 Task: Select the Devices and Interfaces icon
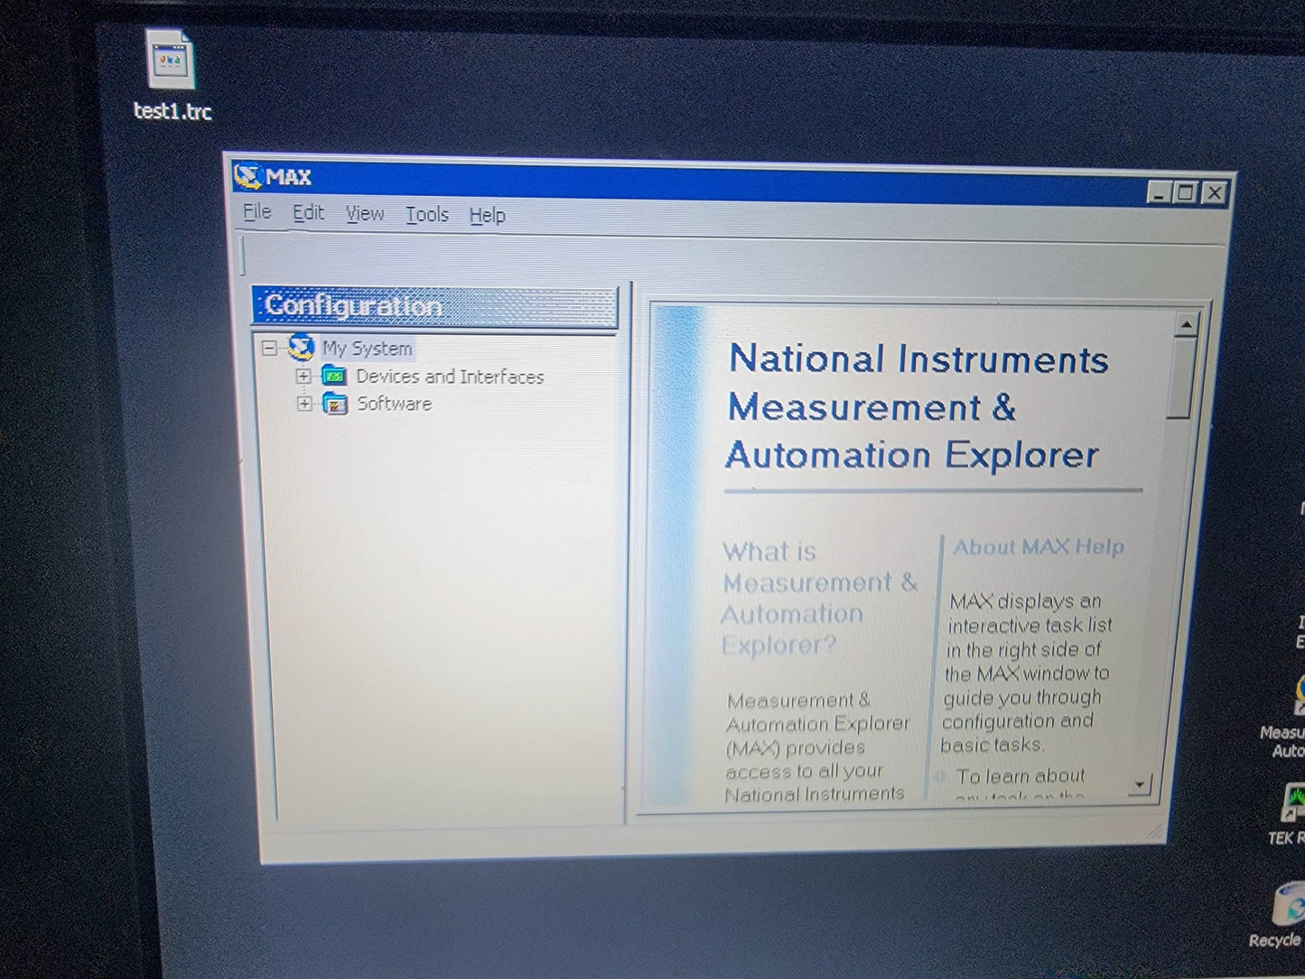(x=334, y=376)
